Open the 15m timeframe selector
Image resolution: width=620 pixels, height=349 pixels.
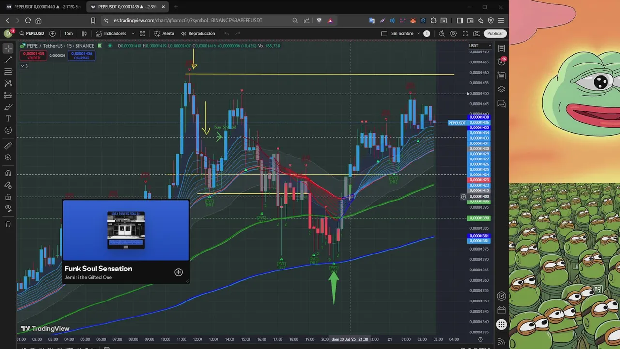pos(69,33)
